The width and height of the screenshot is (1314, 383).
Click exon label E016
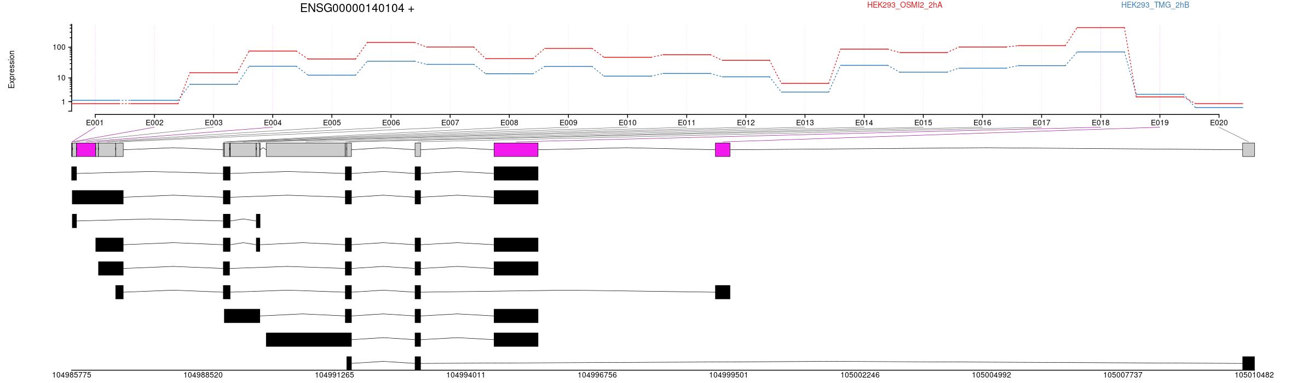click(x=982, y=123)
